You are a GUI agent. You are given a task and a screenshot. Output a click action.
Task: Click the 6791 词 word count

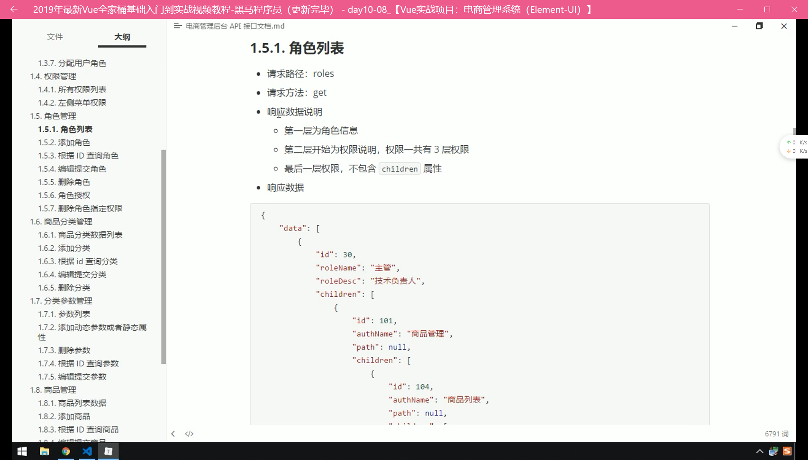tap(776, 433)
